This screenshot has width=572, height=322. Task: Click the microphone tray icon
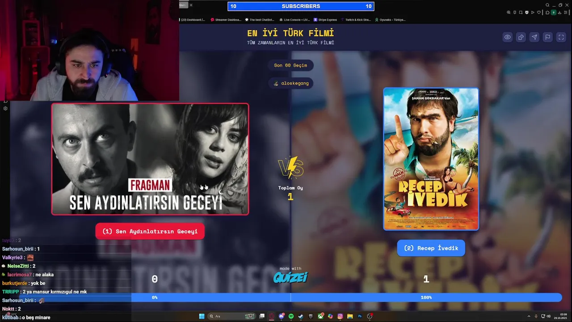click(x=536, y=316)
